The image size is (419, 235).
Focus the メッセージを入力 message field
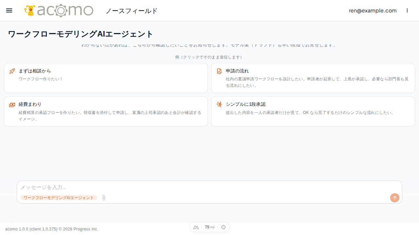pyautogui.click(x=209, y=187)
